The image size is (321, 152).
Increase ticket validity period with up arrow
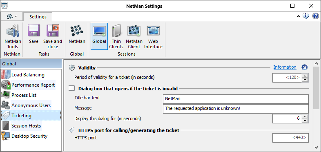point(305,76)
